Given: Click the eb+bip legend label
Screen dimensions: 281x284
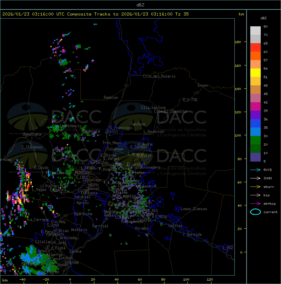Looking at the screenshot, I should (x=270, y=204).
